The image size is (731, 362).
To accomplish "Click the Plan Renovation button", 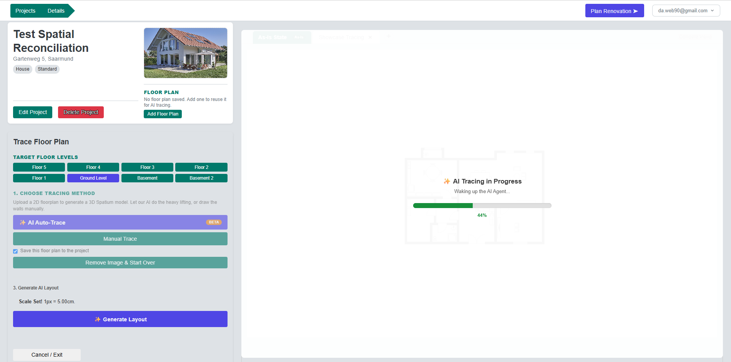I will 614,11.
